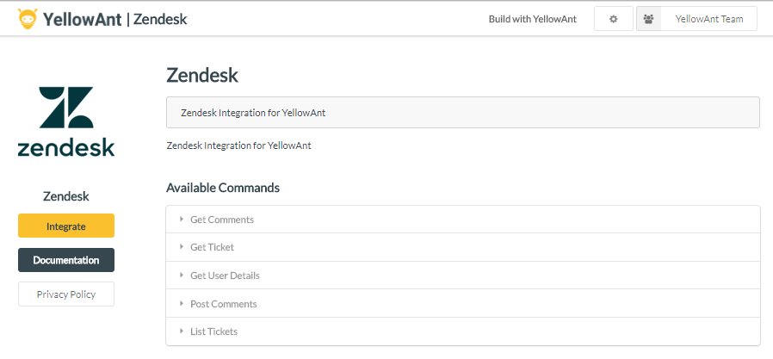Open the YellowAnt Team menu
The height and width of the screenshot is (359, 773).
(708, 19)
